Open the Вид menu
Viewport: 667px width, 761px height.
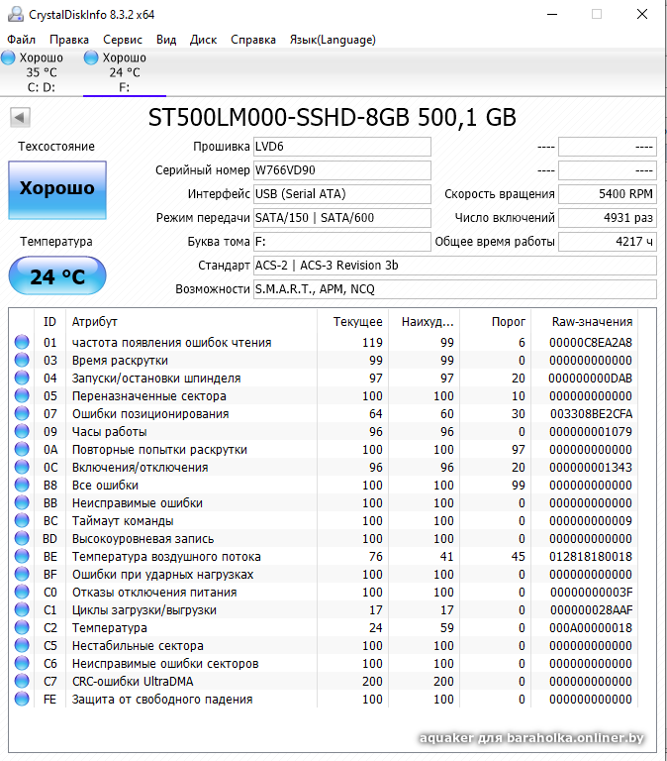[166, 40]
